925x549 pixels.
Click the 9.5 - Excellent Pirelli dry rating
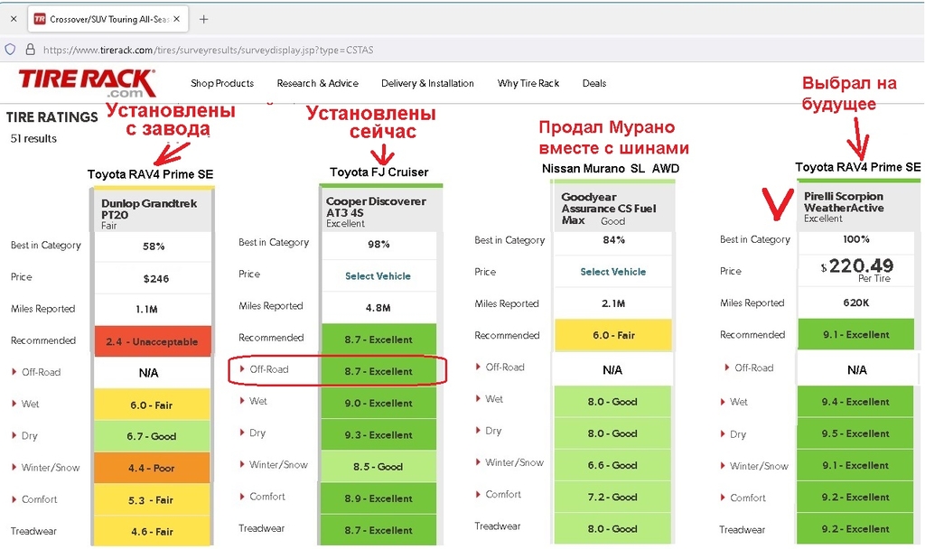855,433
